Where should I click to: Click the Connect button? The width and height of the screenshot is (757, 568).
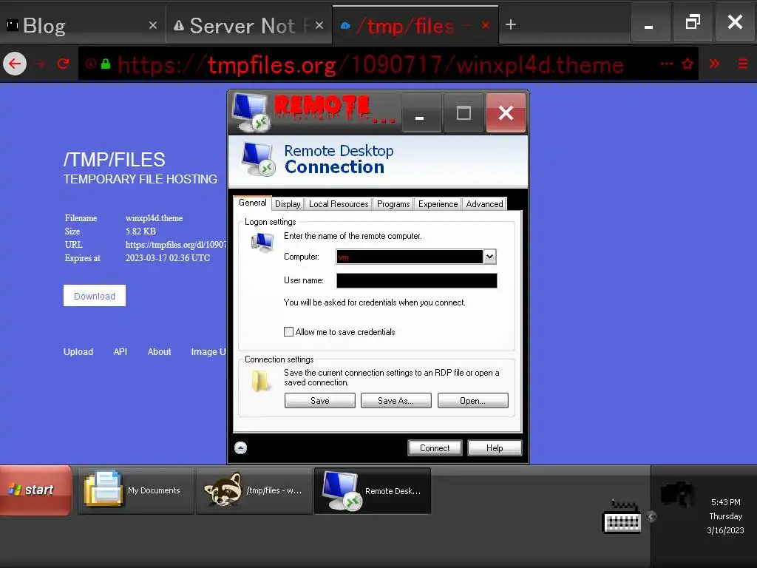coord(435,447)
